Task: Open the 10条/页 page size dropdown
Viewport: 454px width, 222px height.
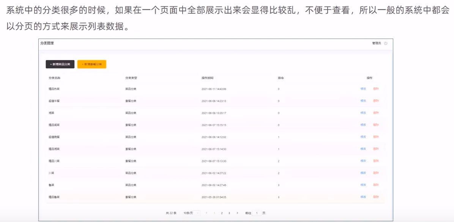Action: coord(188,213)
